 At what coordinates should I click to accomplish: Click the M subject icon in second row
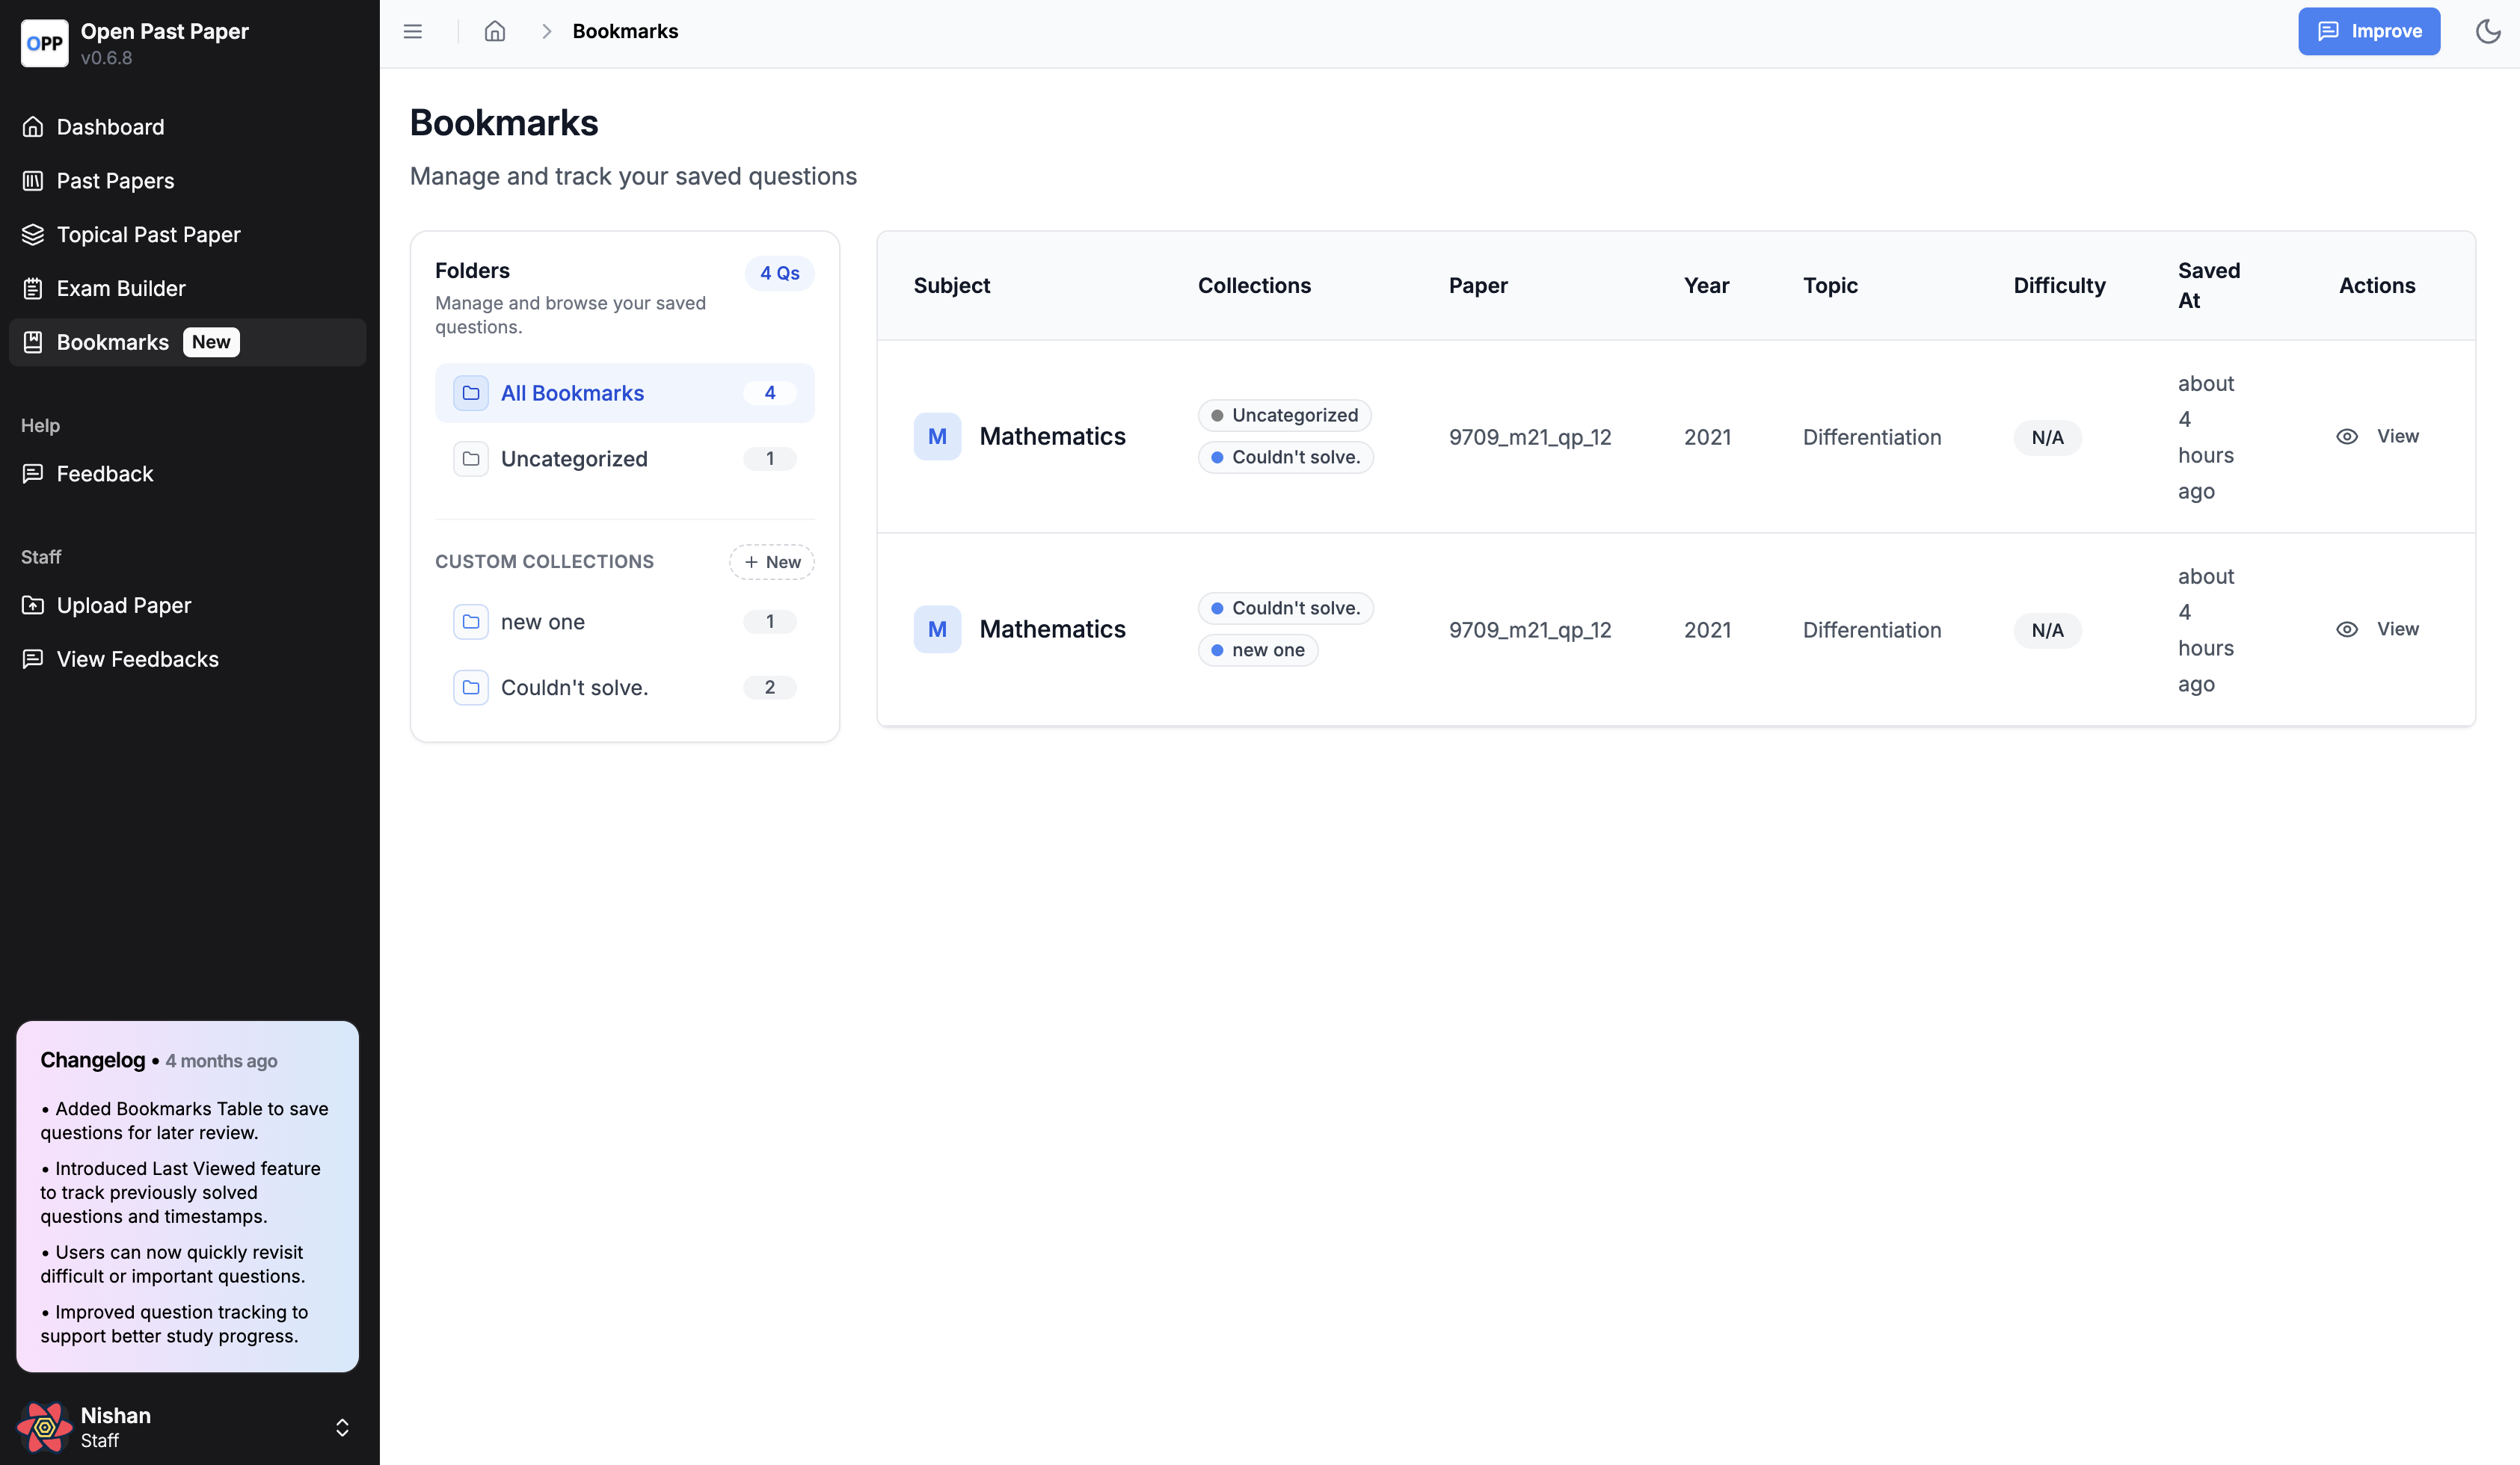(937, 629)
